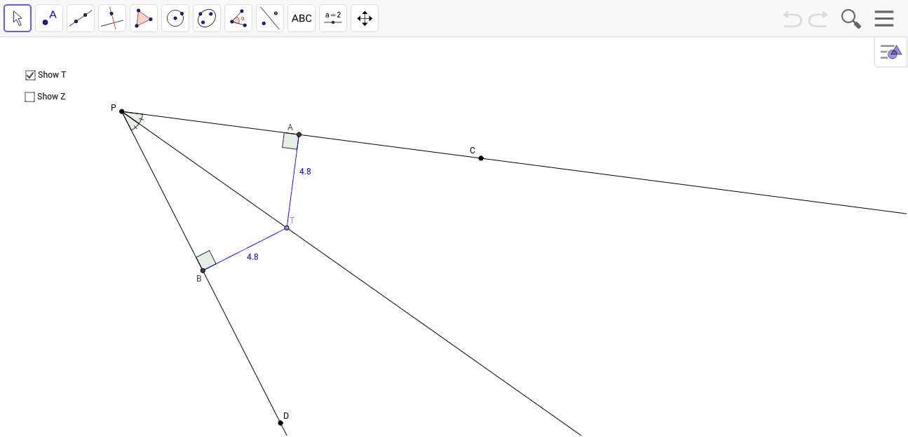This screenshot has width=908, height=437.
Task: Click the 4.8 label on segment BT
Action: coord(252,257)
